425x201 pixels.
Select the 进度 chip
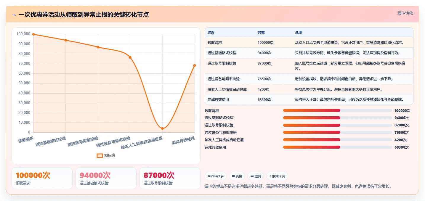[x=256, y=176]
